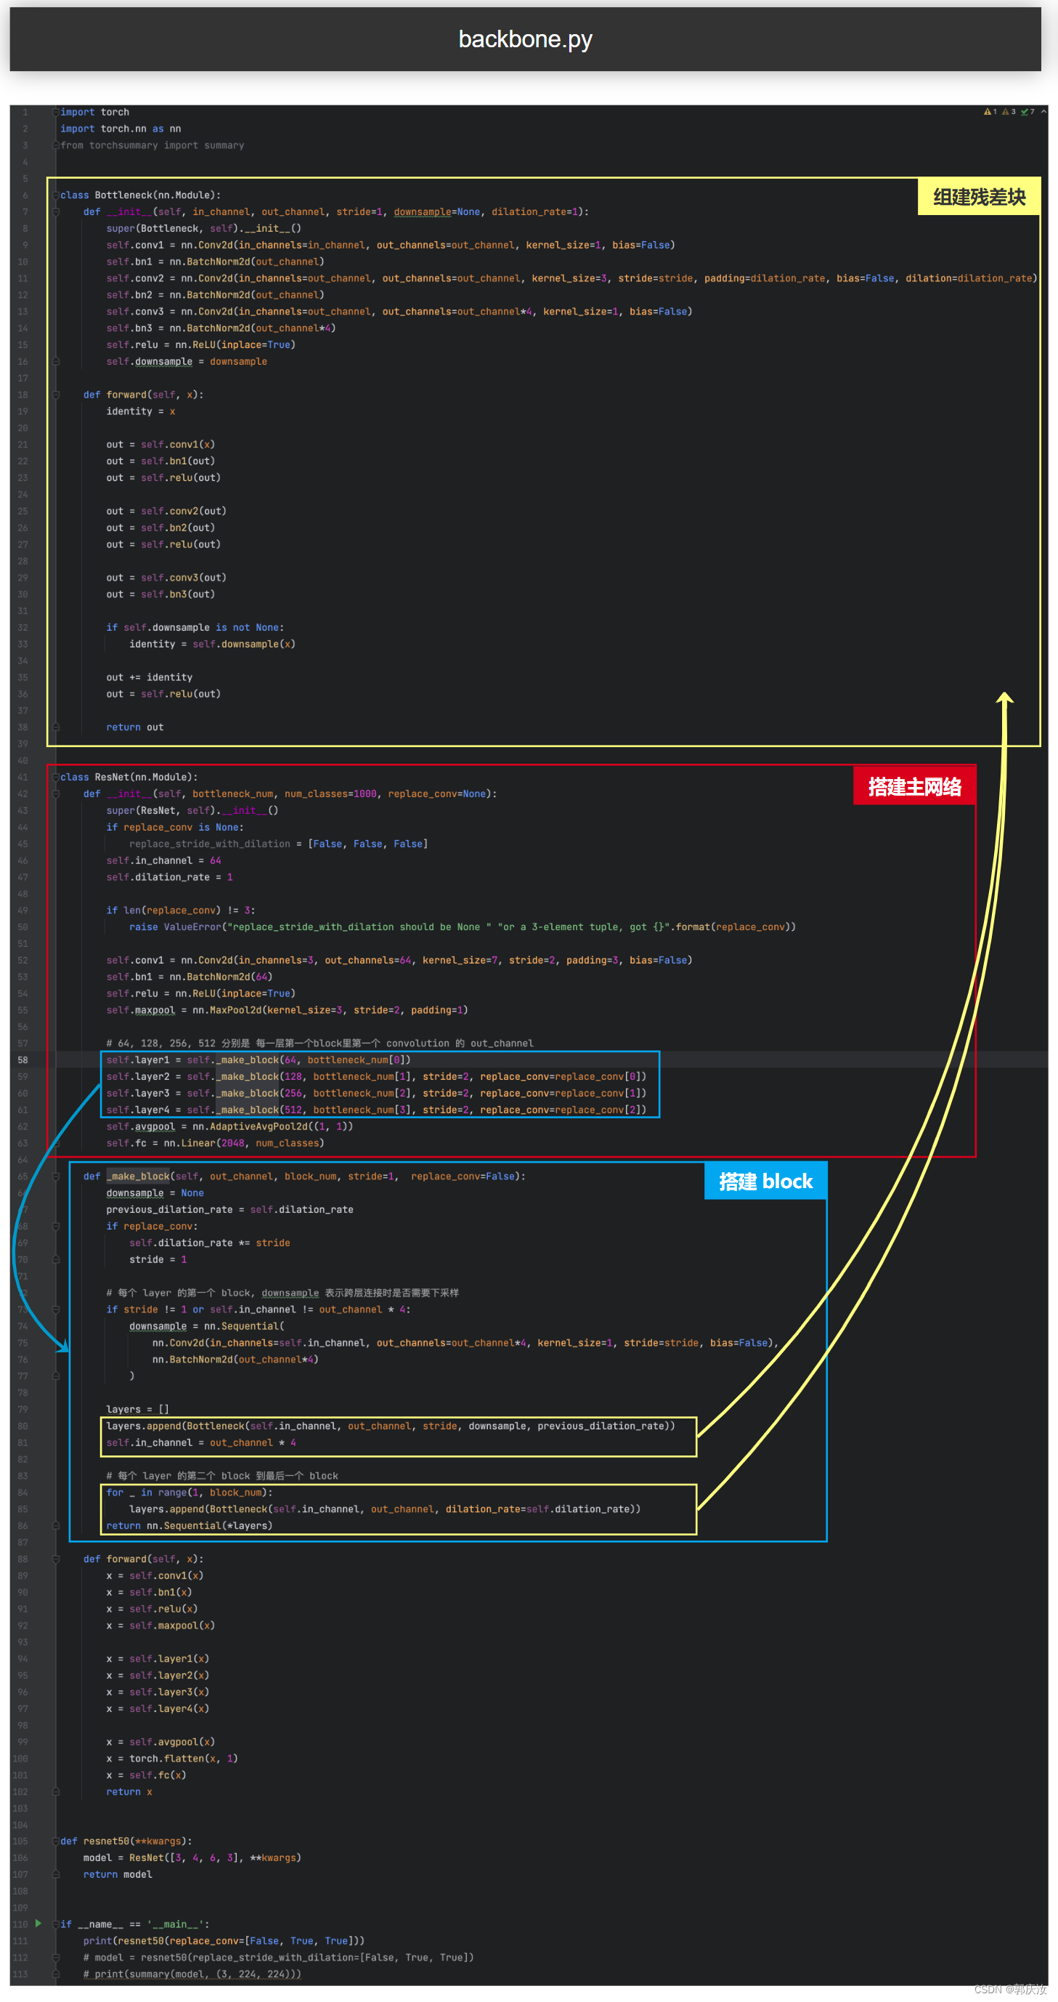Click the 'replace_stride_with_dilation = [False, False, False]' line
This screenshot has height=2002, width=1058.
click(279, 844)
